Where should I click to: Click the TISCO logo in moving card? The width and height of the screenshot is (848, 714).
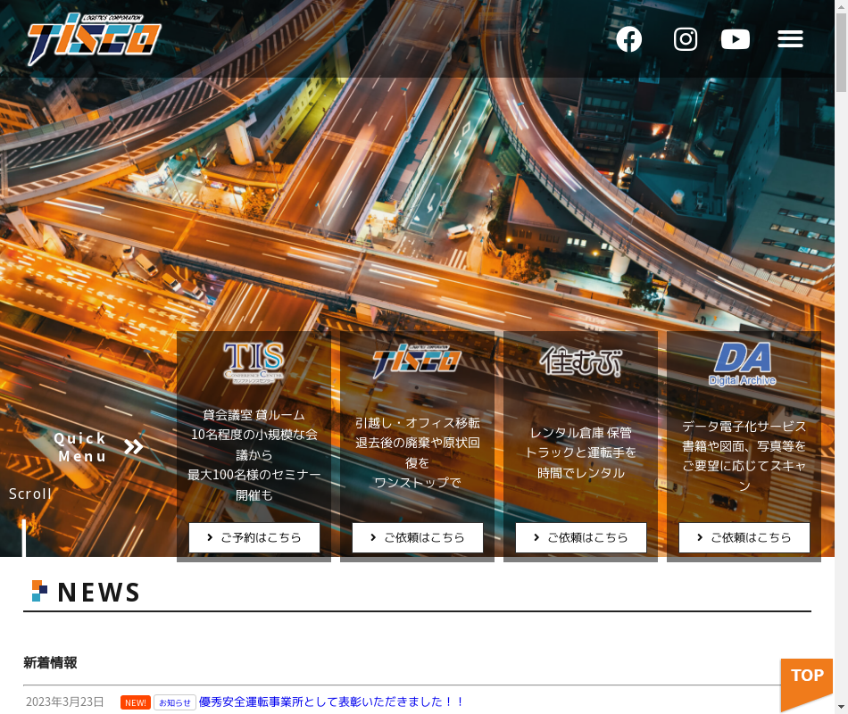coord(417,361)
